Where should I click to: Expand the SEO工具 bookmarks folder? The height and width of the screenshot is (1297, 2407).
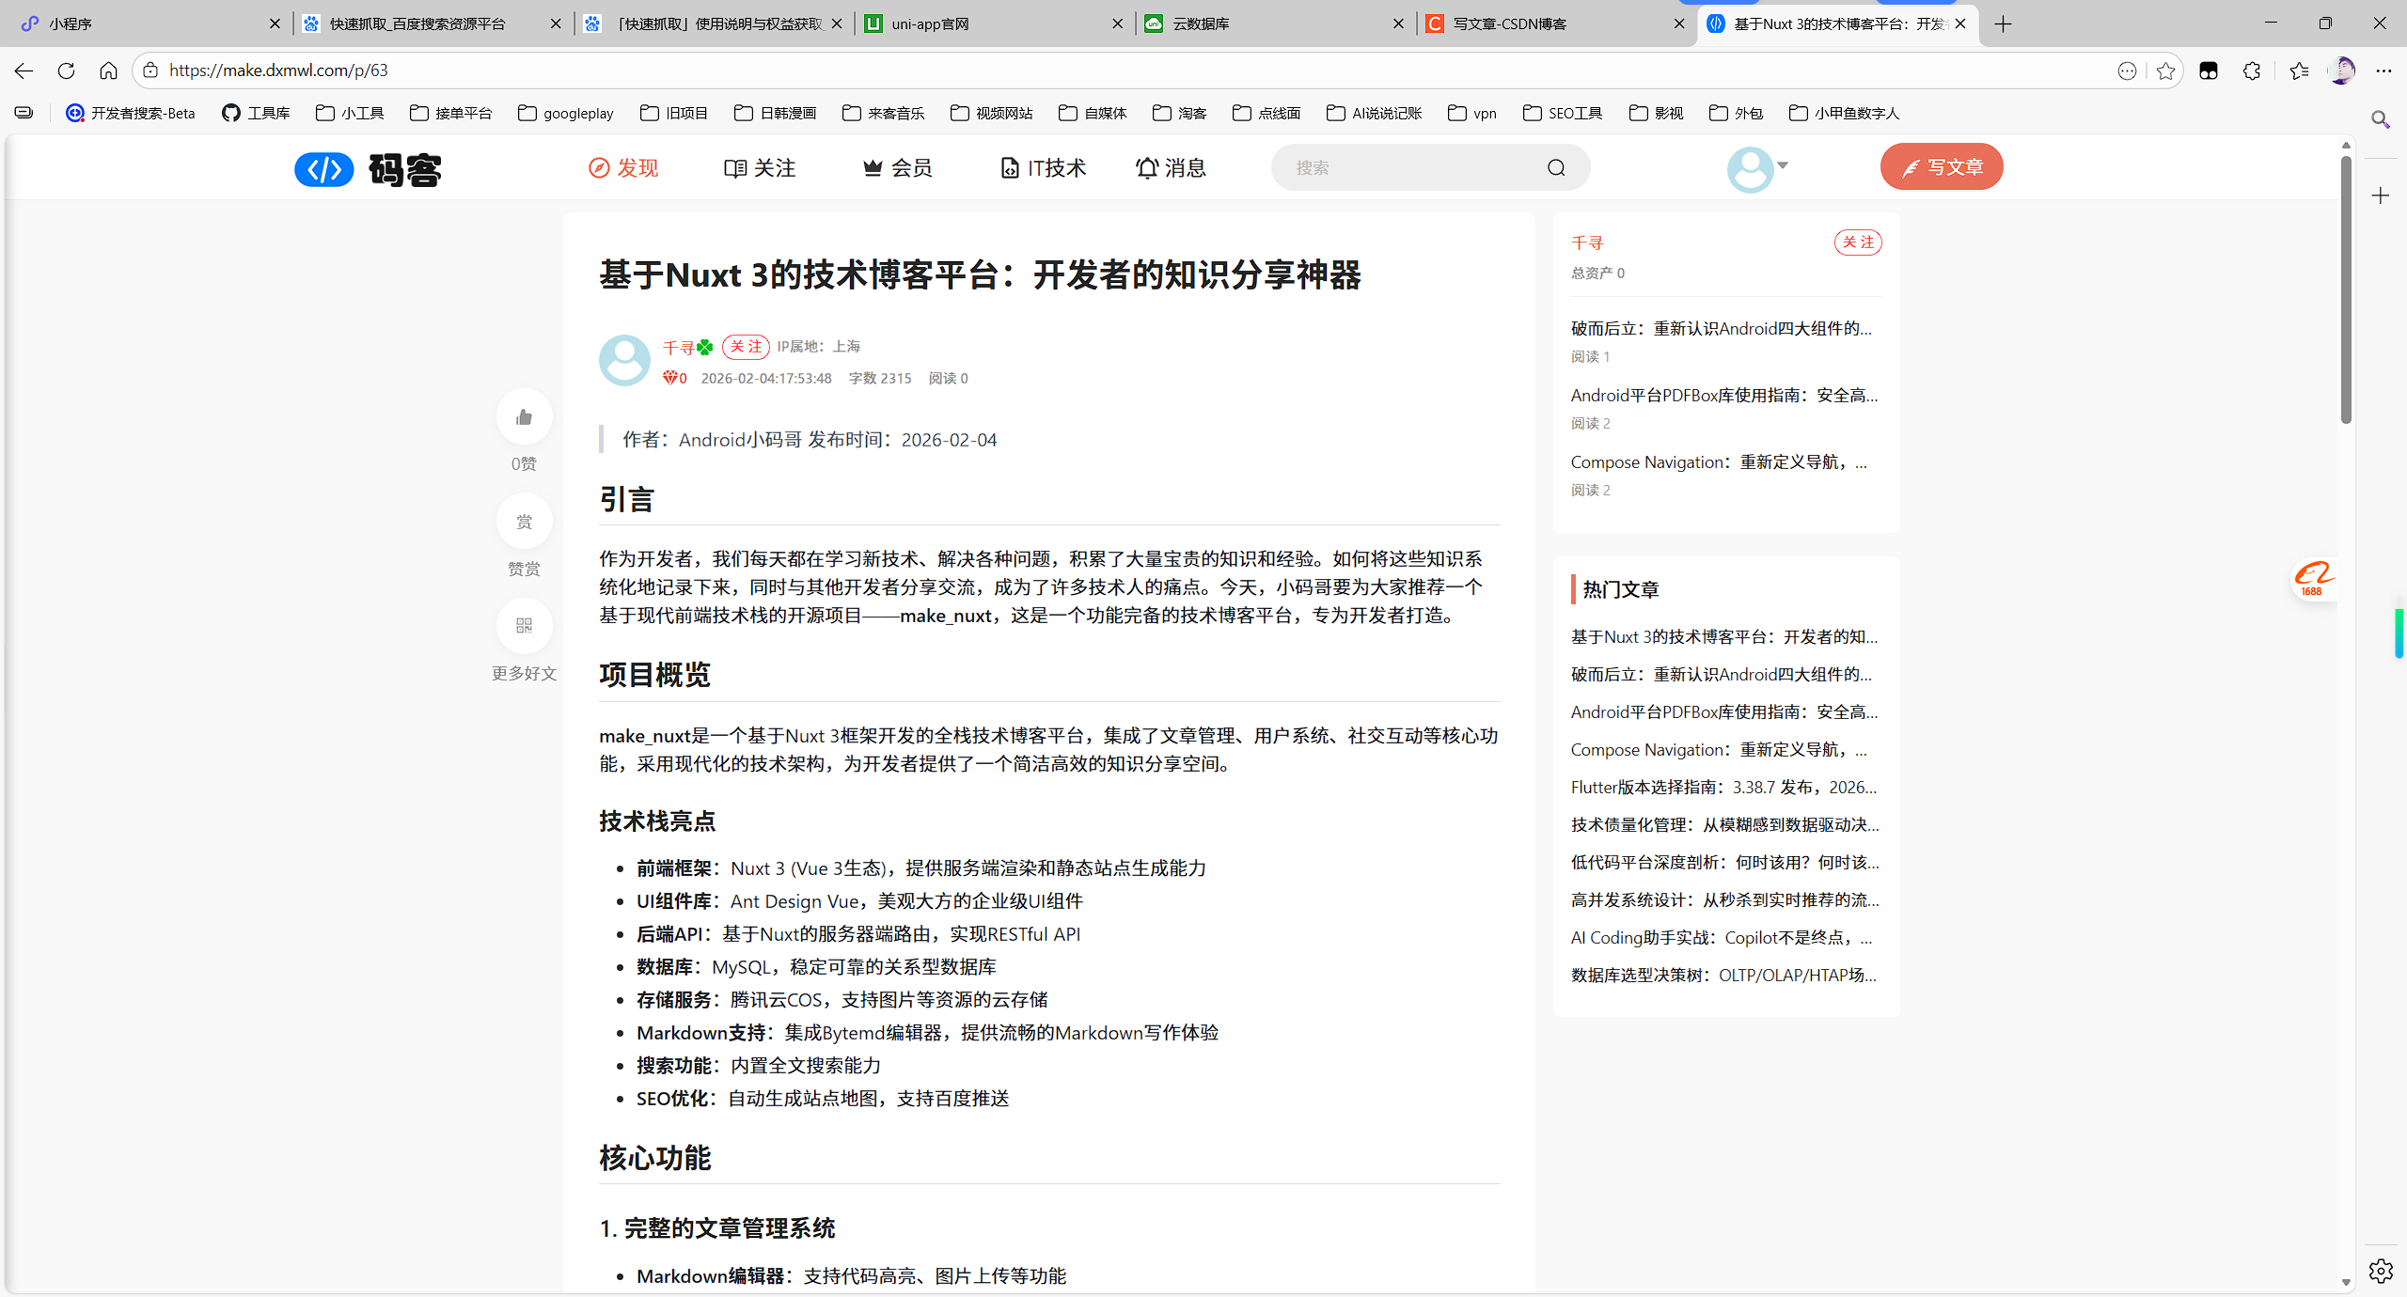(1563, 113)
